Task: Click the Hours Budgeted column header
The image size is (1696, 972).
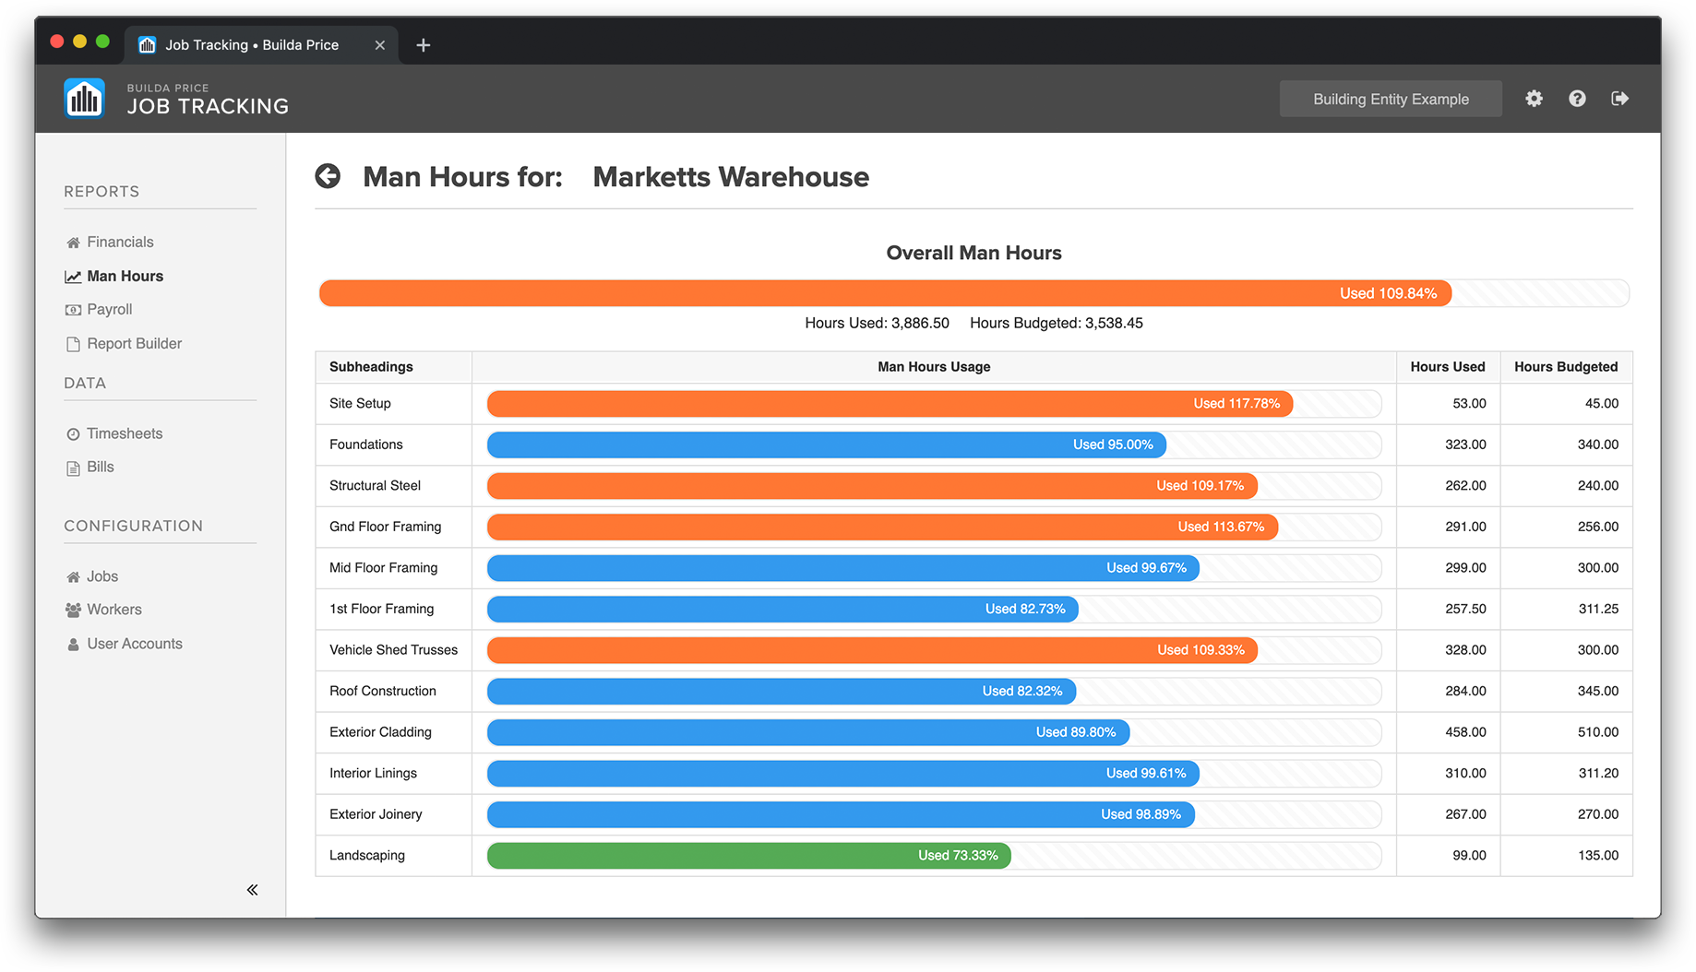Action: (x=1566, y=366)
